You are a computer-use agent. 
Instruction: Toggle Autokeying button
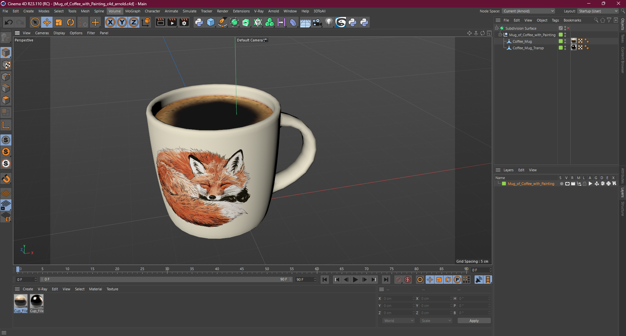point(408,280)
